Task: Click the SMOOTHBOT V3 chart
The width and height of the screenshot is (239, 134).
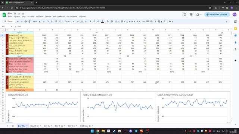Action: (43, 107)
